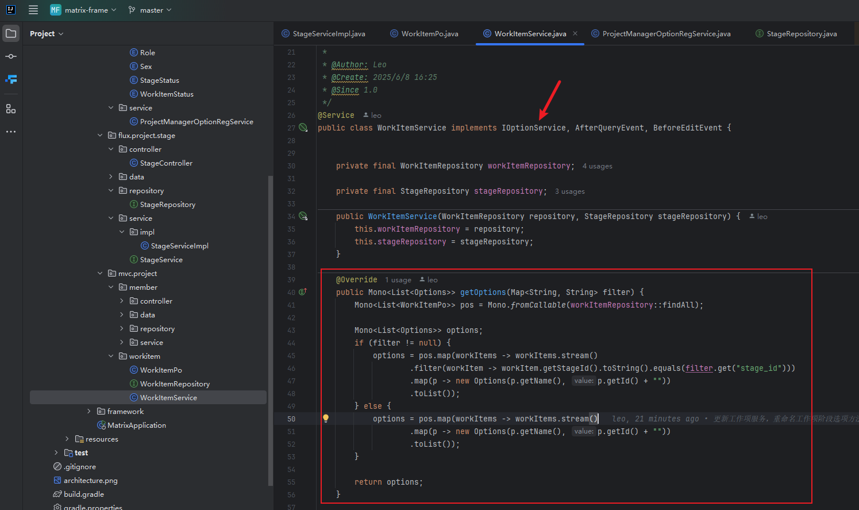Click the Spring bean gutter icon on line 27
The width and height of the screenshot is (859, 510).
tap(303, 127)
